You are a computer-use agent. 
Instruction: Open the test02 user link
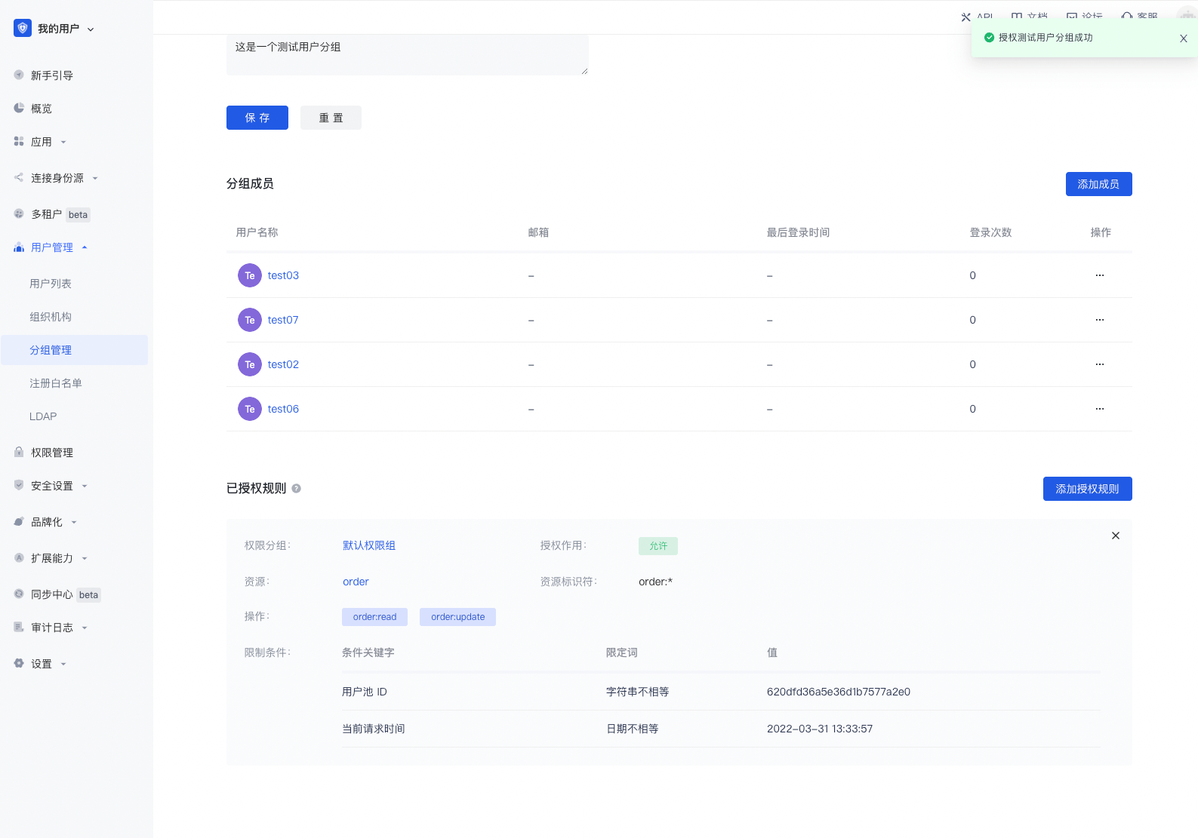coord(283,364)
